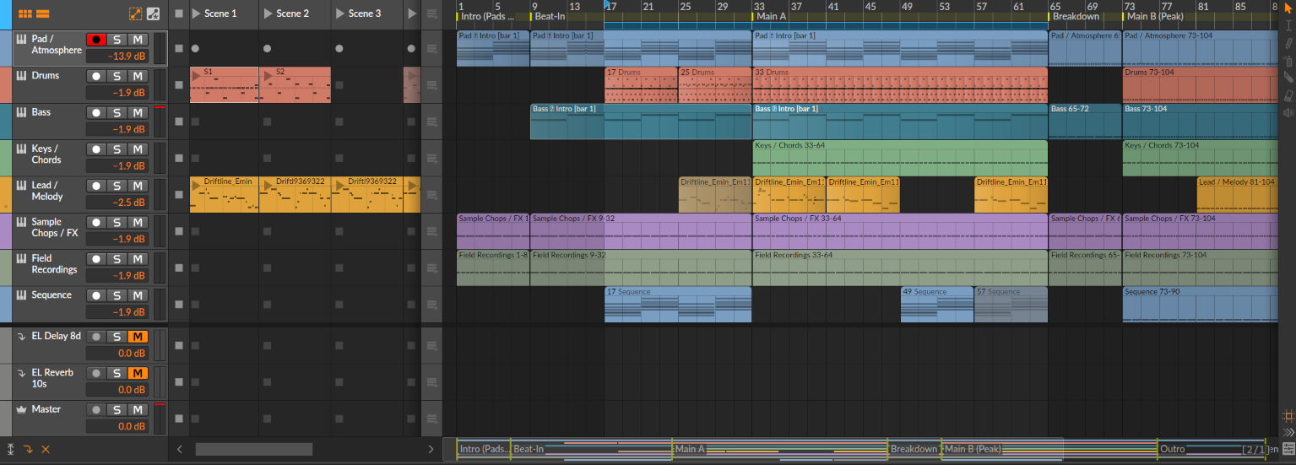Screen dimensions: 1296x465
Task: Select the pen draw tool
Action: (1288, 44)
